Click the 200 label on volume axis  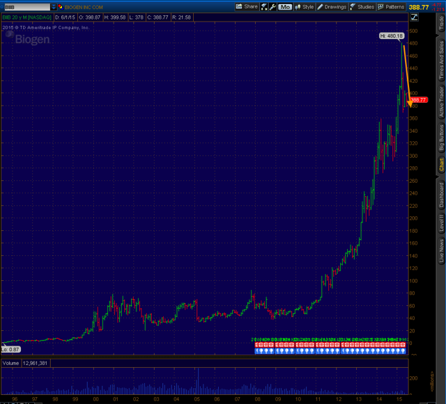413,378
